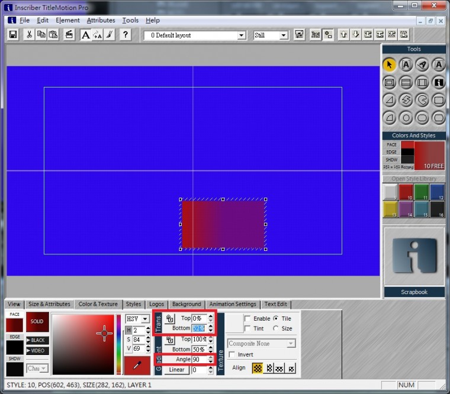Select the boxed A text tool

coord(406,64)
